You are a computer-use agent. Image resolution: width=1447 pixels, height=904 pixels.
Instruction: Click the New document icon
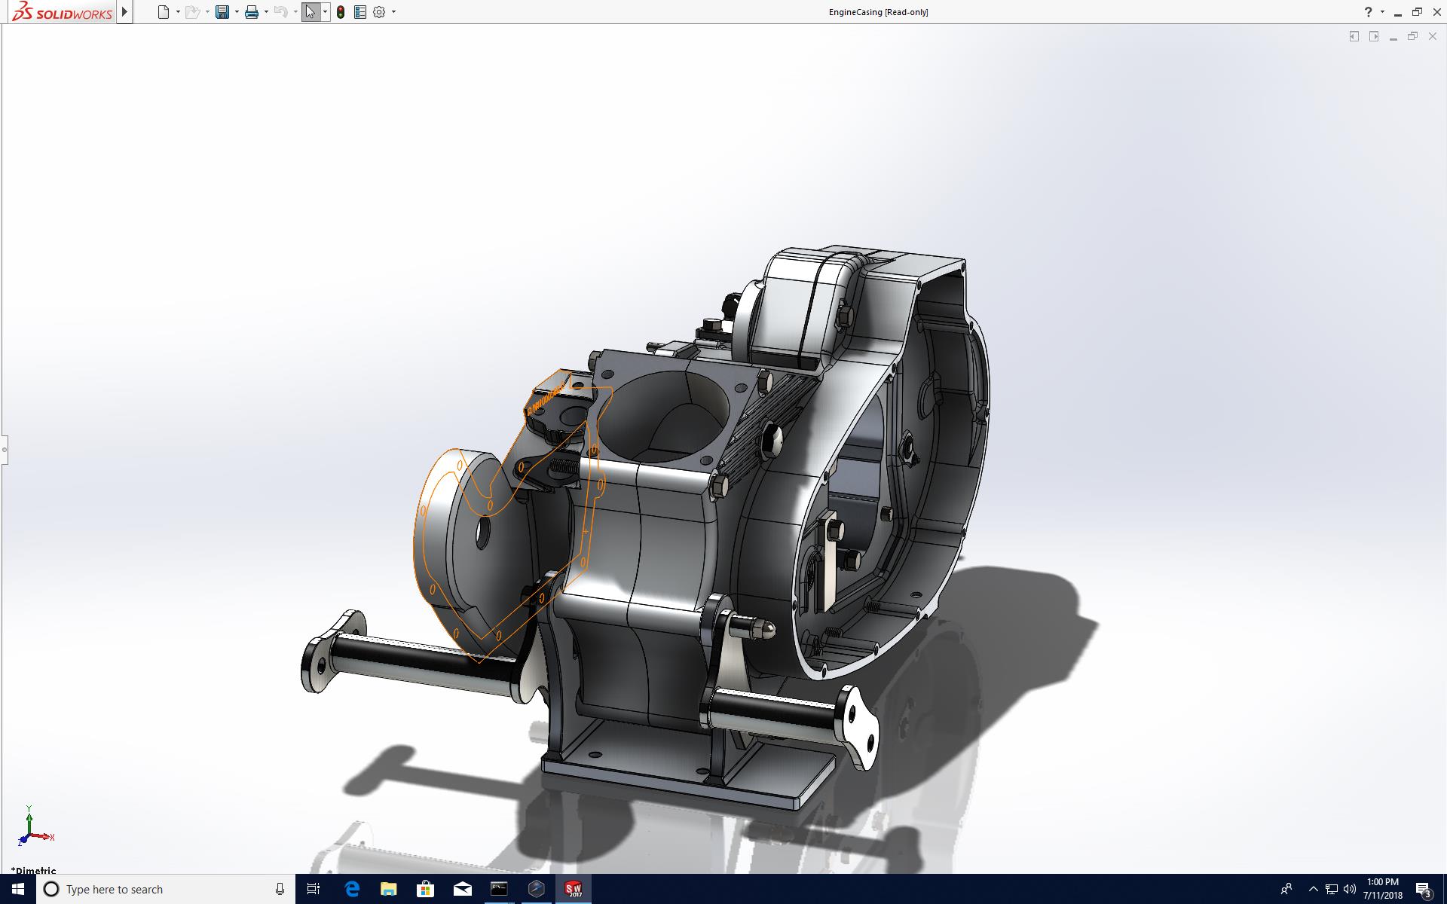pos(163,12)
